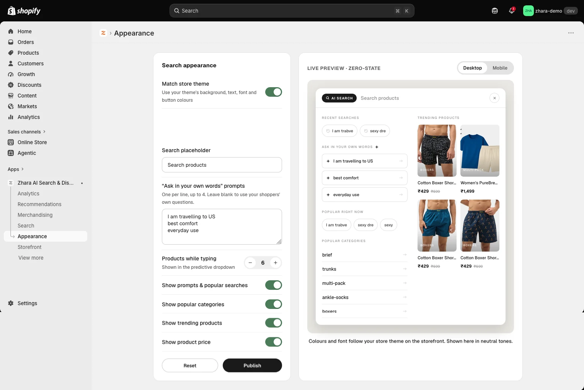This screenshot has height=390, width=584.
Task: Close the search preview with X
Action: tap(494, 98)
